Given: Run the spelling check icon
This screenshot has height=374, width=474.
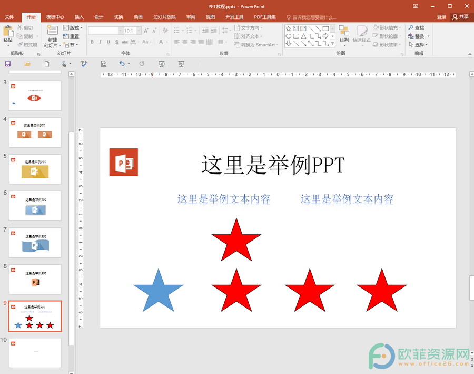Looking at the screenshot, I should point(84,64).
